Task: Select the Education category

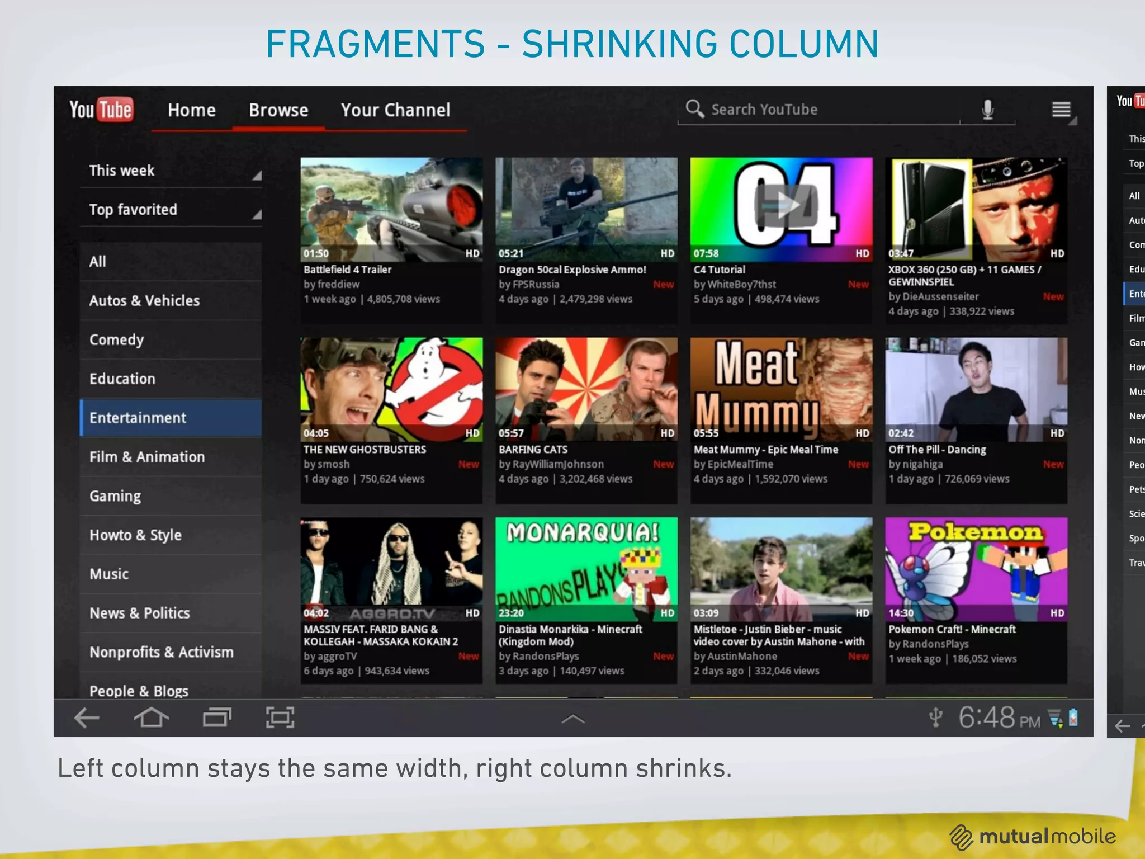Action: (x=171, y=379)
